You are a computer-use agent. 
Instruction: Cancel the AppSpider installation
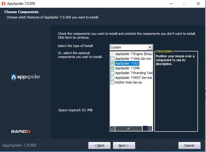click(189, 145)
